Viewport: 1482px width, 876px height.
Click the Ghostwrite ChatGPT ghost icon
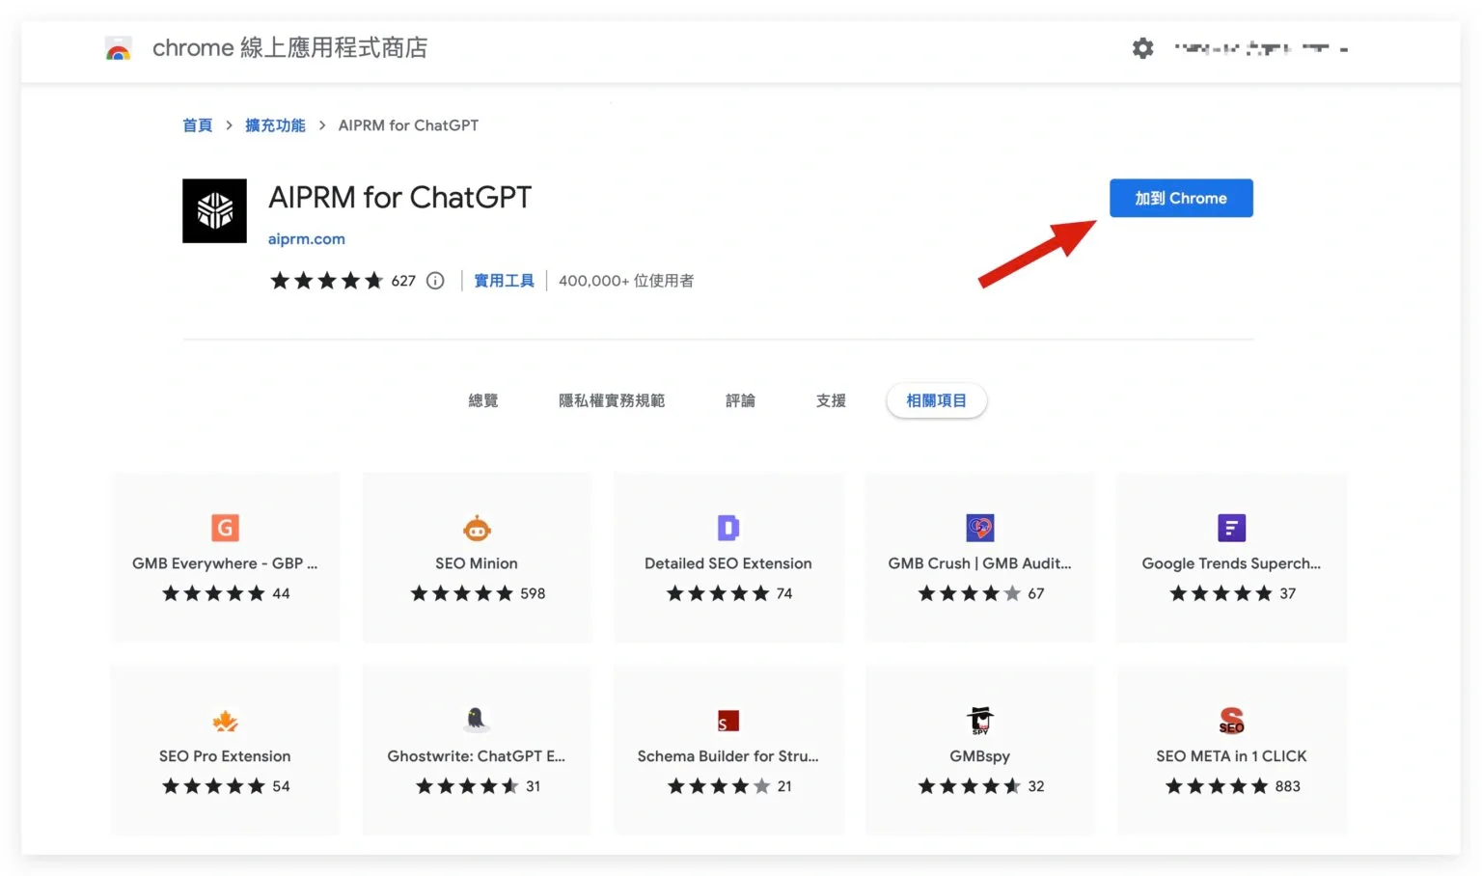tap(476, 720)
